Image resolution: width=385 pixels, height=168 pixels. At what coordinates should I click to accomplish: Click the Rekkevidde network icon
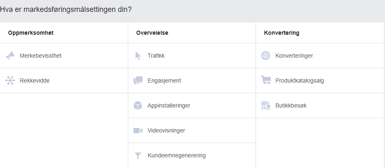[x=10, y=81]
